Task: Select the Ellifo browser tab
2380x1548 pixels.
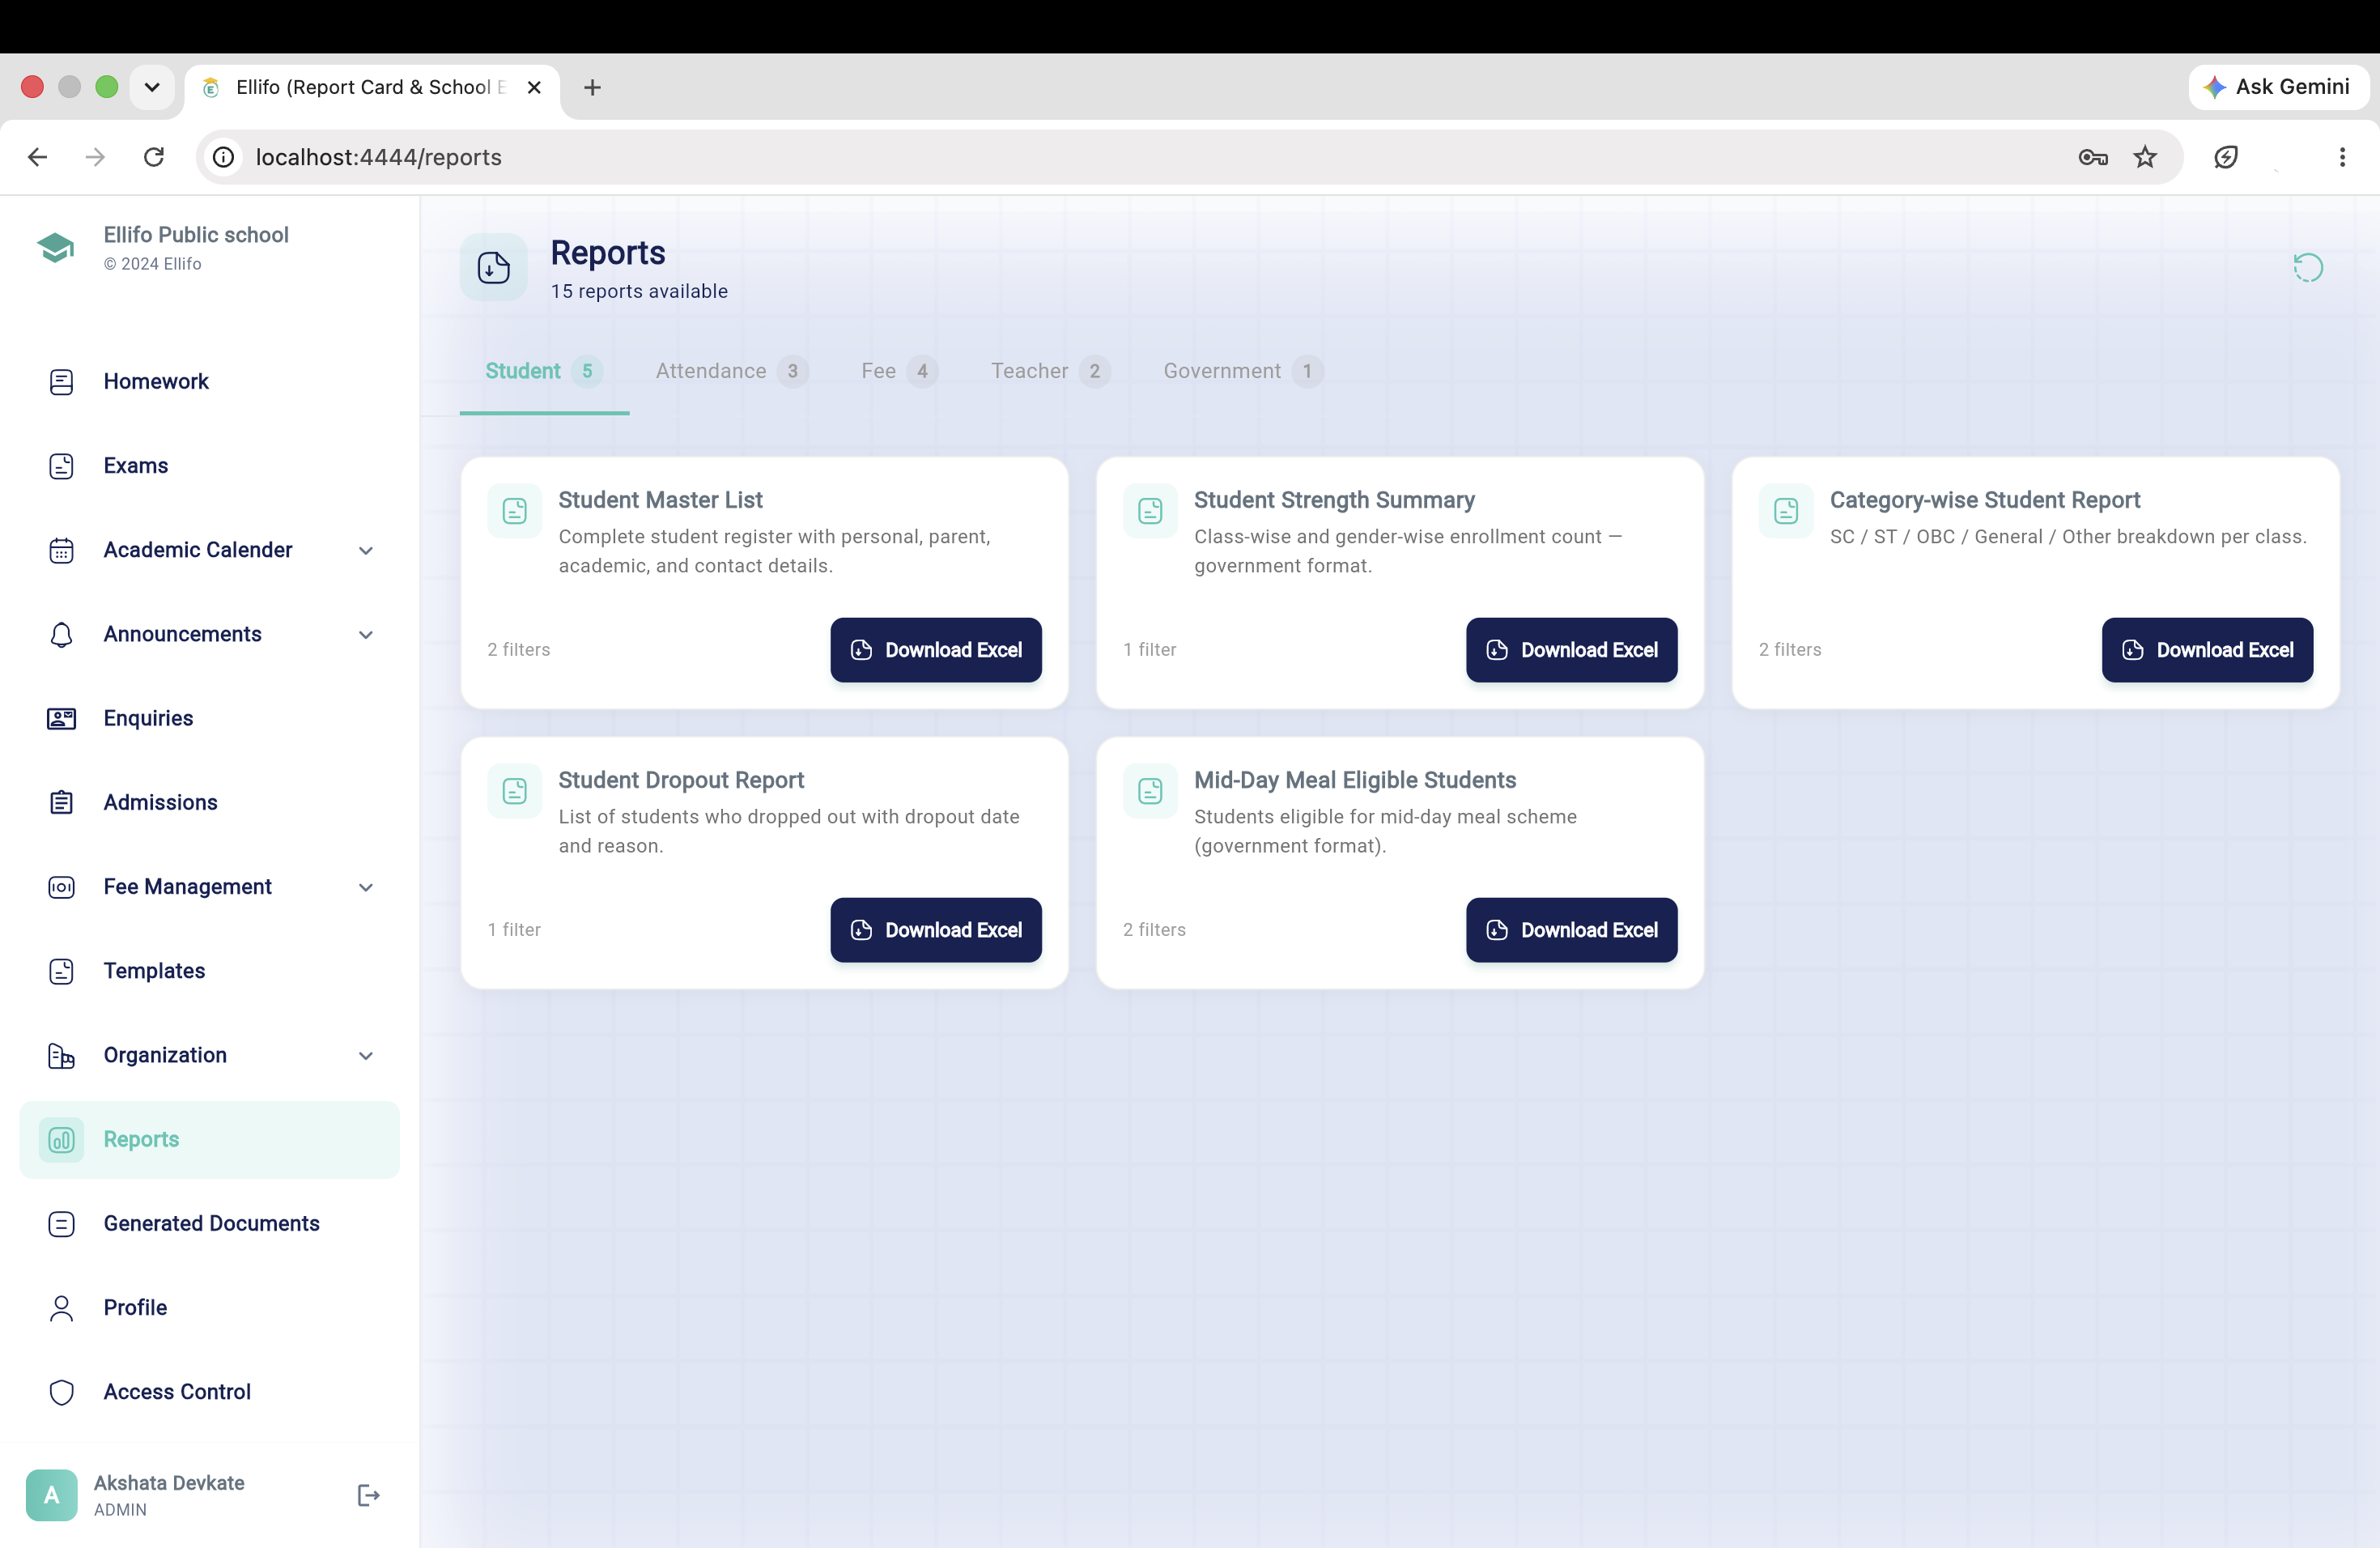Action: 370,87
